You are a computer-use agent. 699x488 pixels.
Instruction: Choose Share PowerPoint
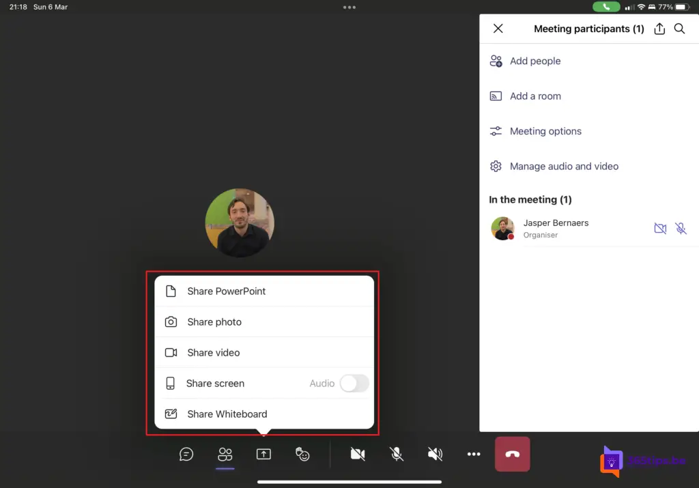pos(264,291)
